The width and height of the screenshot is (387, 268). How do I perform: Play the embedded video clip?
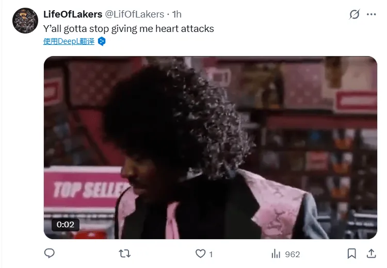(x=211, y=147)
